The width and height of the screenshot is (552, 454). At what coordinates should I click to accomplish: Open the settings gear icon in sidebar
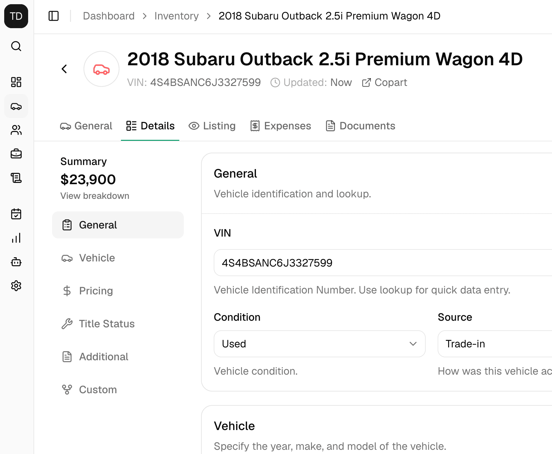16,286
